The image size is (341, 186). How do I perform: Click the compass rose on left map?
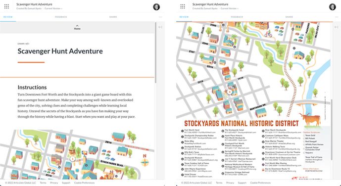click(145, 162)
